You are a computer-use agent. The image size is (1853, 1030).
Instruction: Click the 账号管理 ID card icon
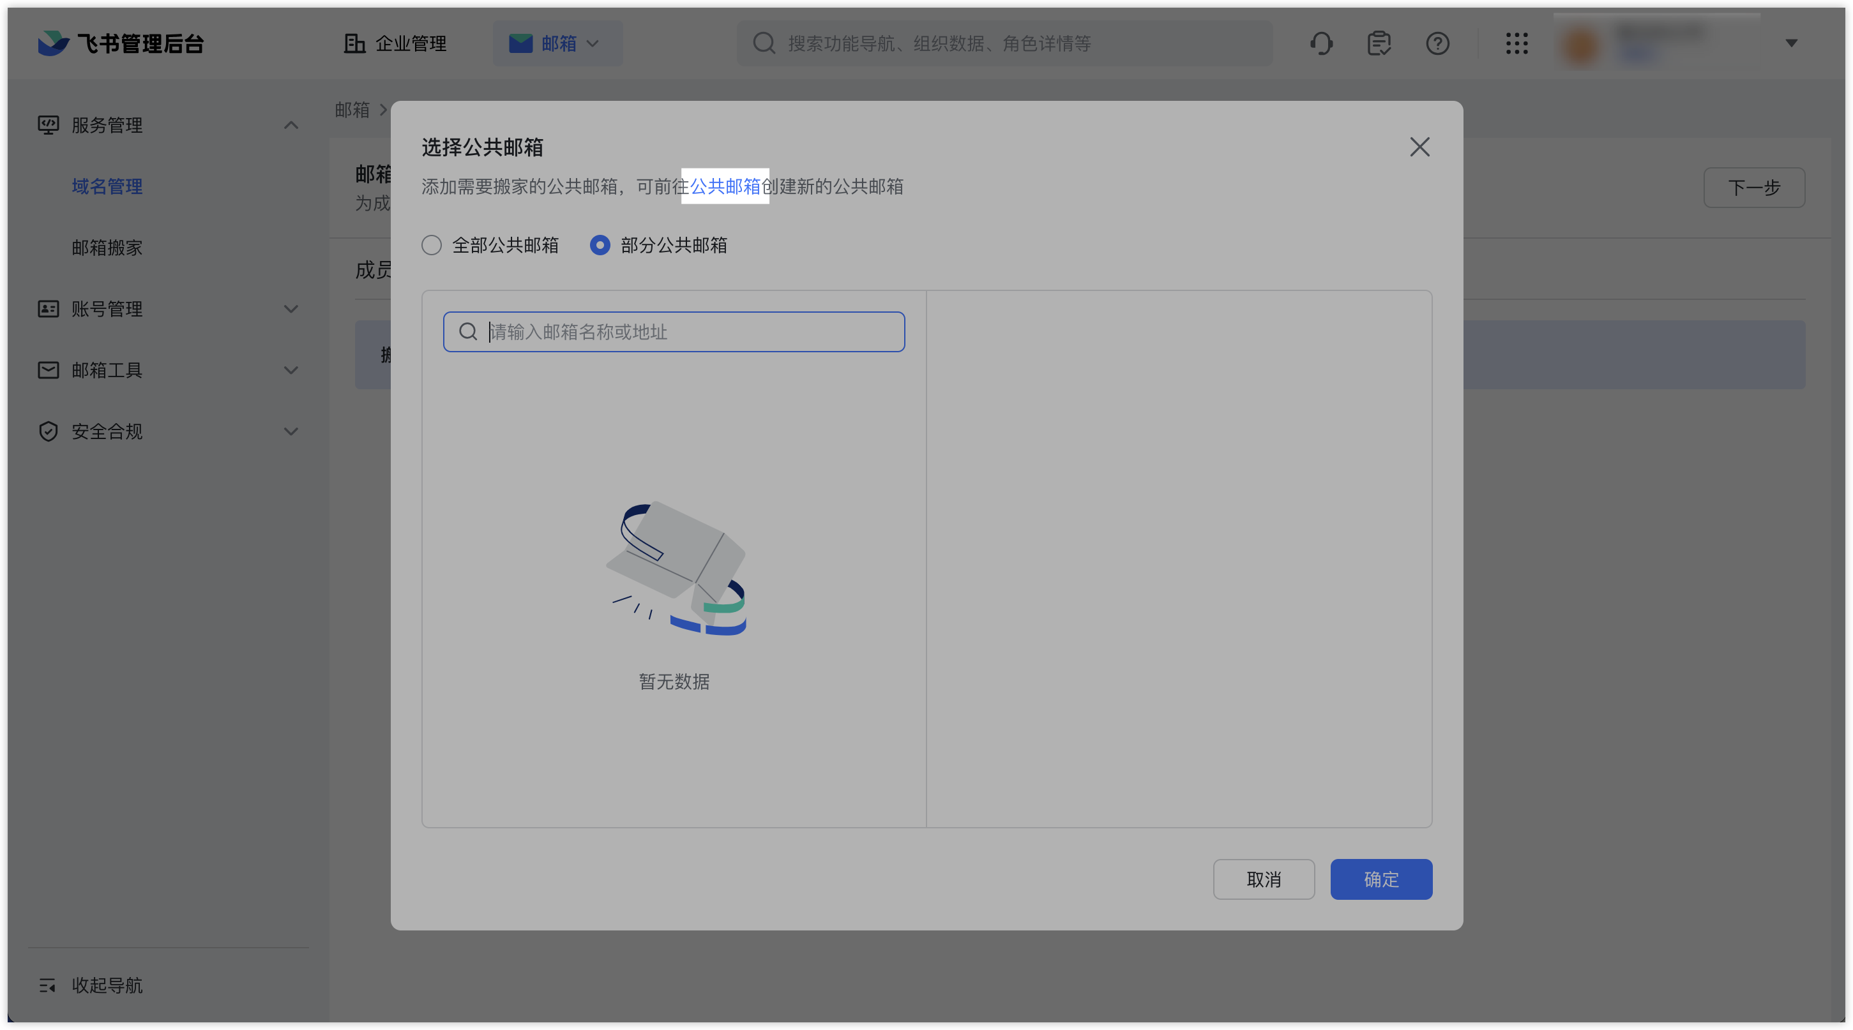coord(48,309)
